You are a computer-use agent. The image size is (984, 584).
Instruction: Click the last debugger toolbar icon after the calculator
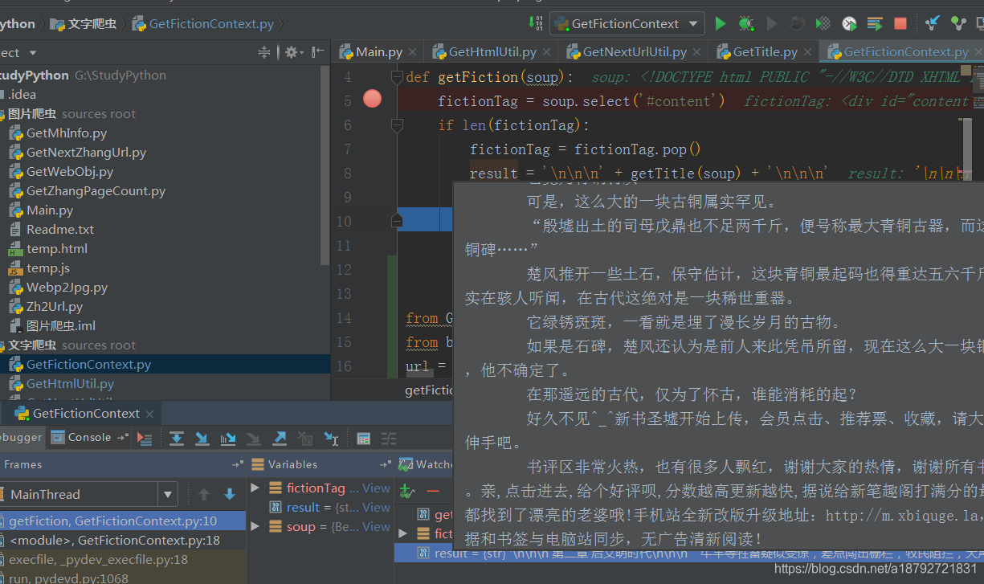(389, 438)
